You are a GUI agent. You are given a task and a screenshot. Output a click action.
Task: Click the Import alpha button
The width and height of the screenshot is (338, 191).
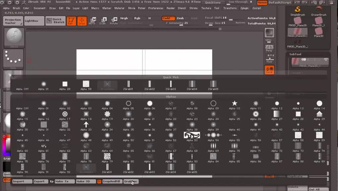[x=22, y=181]
